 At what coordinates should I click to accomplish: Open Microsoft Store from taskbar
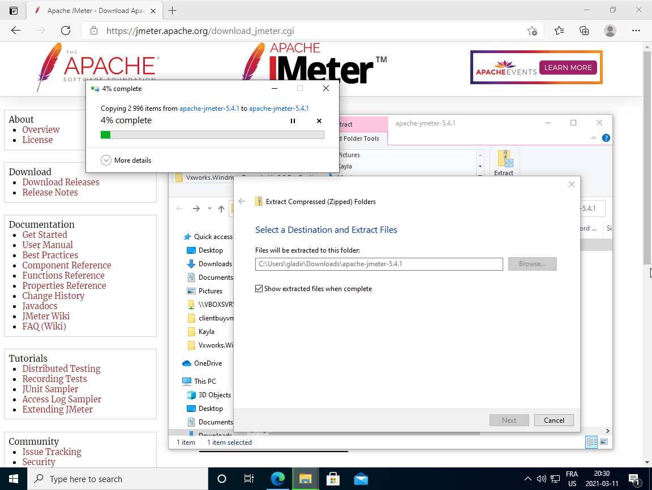(333, 479)
